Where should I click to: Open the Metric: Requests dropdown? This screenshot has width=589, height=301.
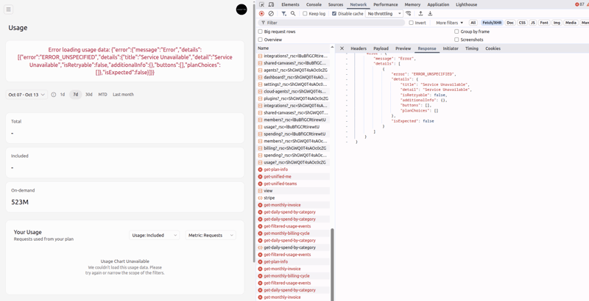[x=211, y=235]
